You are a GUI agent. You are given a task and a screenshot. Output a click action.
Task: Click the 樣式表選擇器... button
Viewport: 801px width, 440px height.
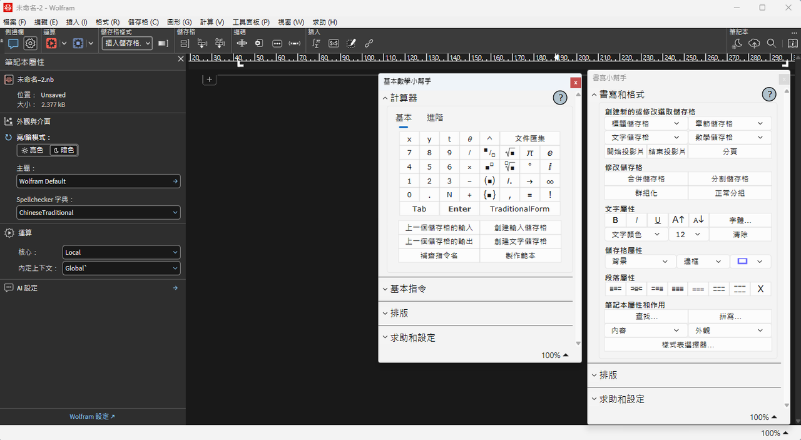(688, 345)
